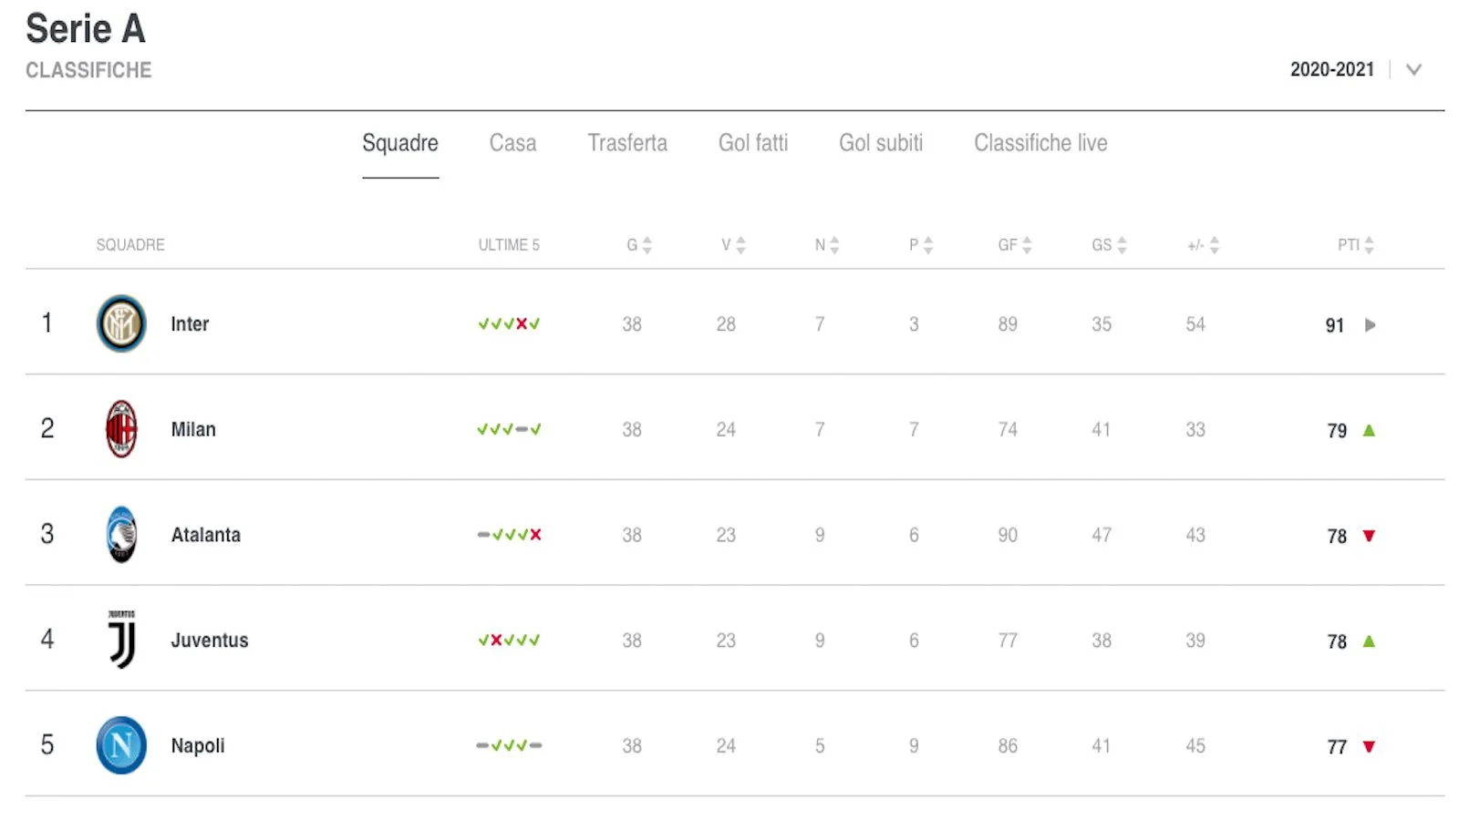Switch to the Casa tab
1459x820 pixels.
(x=512, y=143)
